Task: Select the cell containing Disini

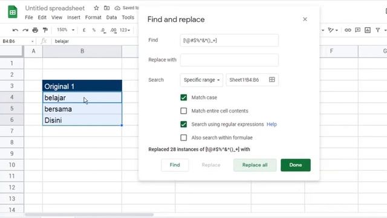Action: [82, 120]
